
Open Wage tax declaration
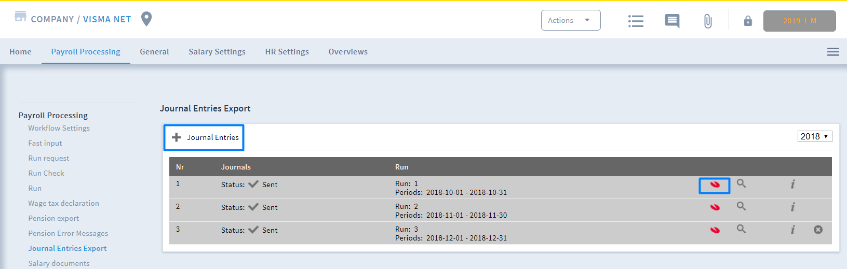point(63,203)
